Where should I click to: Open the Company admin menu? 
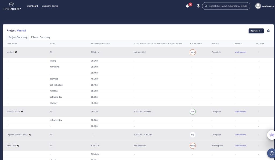click(50, 6)
